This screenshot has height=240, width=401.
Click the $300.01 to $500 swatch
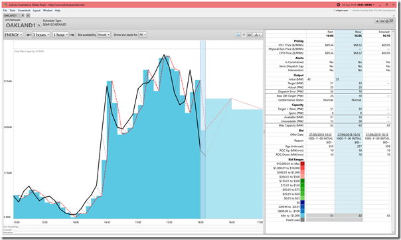(x=303, y=176)
